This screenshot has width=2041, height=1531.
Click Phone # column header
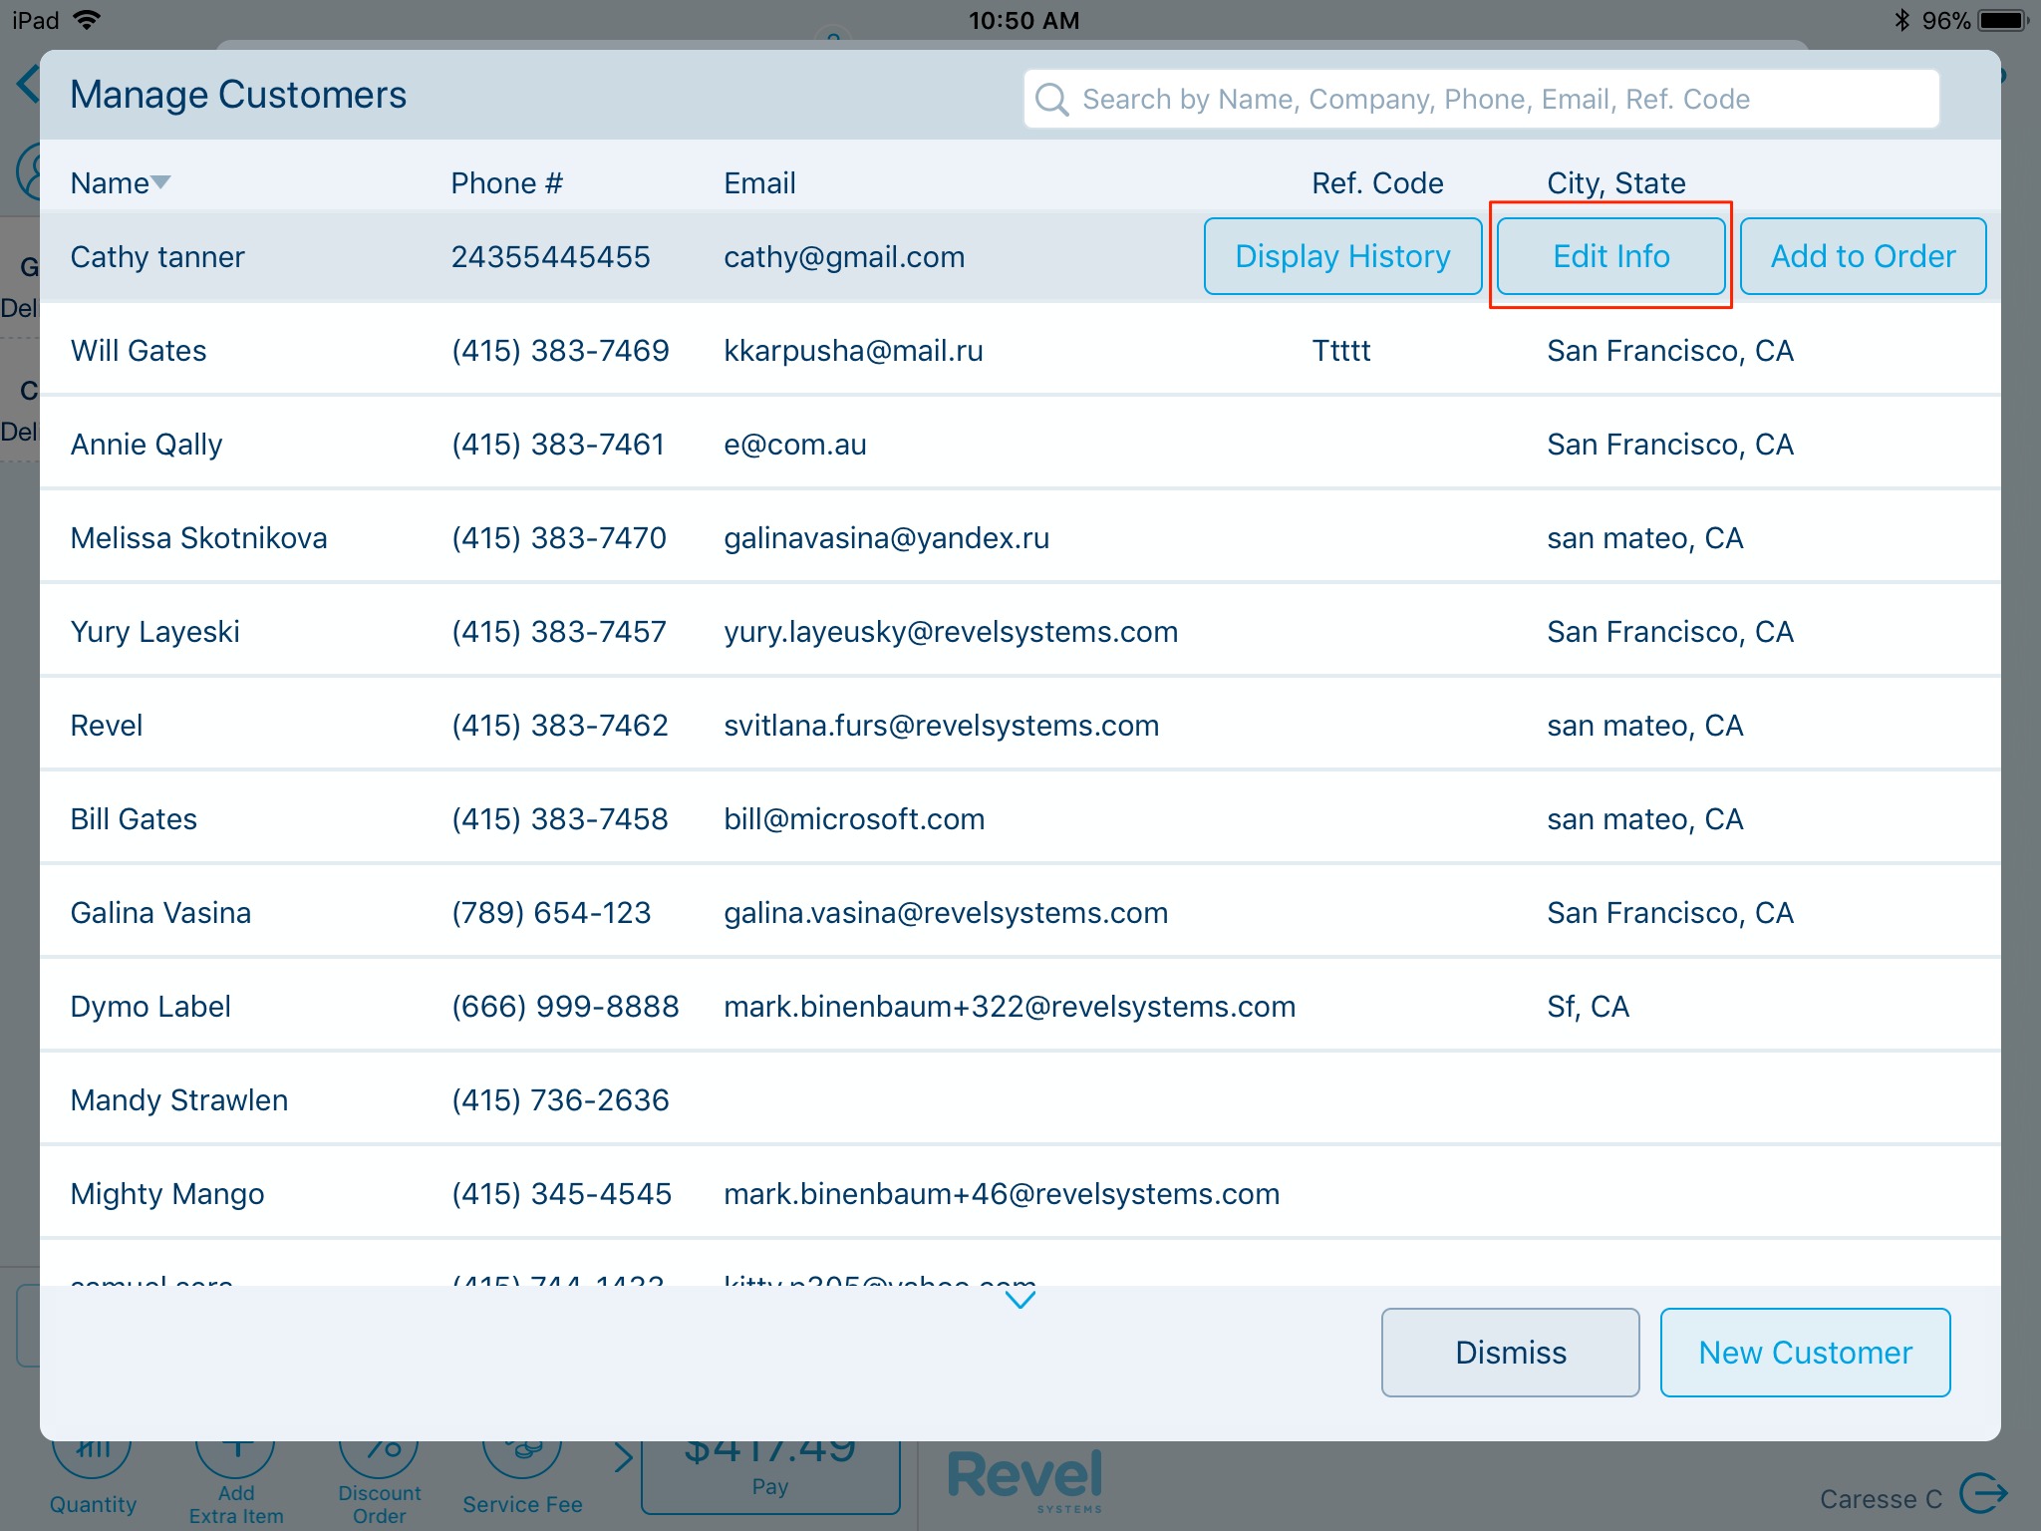click(506, 183)
